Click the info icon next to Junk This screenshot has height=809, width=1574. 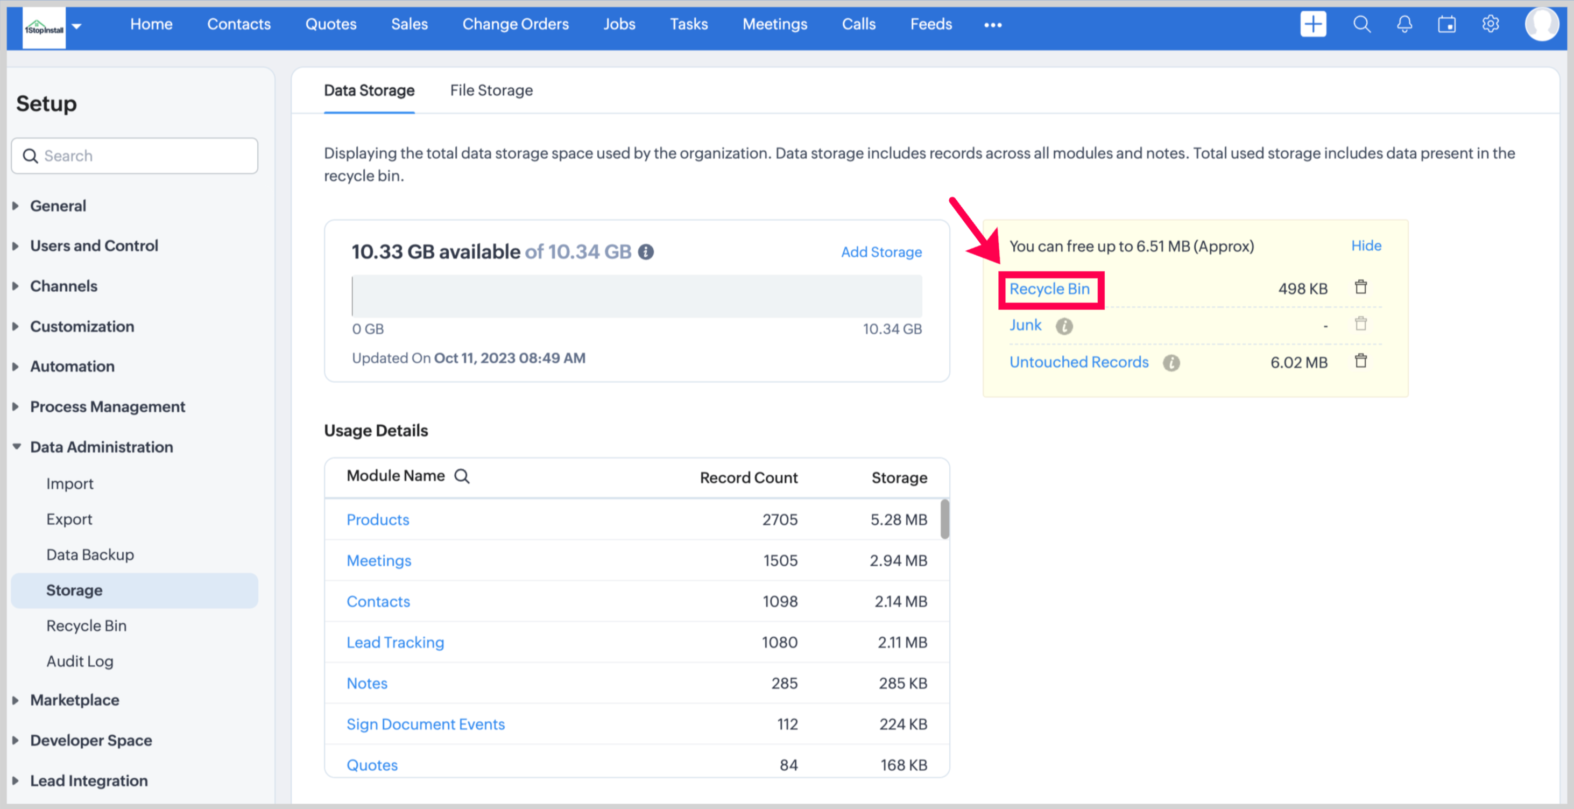click(1064, 326)
